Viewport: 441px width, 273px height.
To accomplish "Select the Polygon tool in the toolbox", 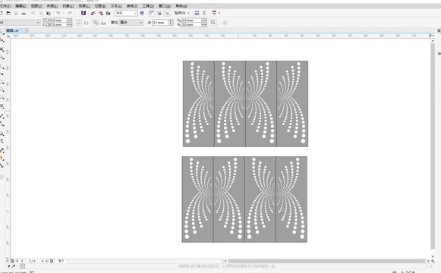I will point(2,98).
